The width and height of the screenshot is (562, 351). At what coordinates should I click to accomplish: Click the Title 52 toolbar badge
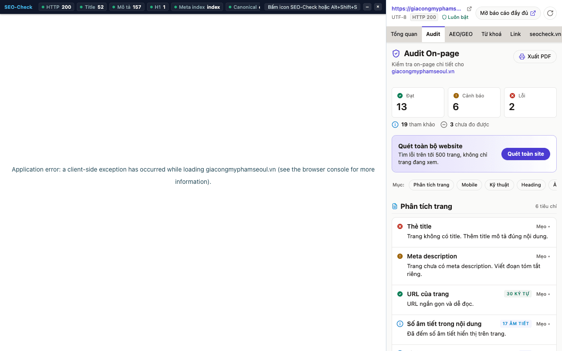coord(91,7)
